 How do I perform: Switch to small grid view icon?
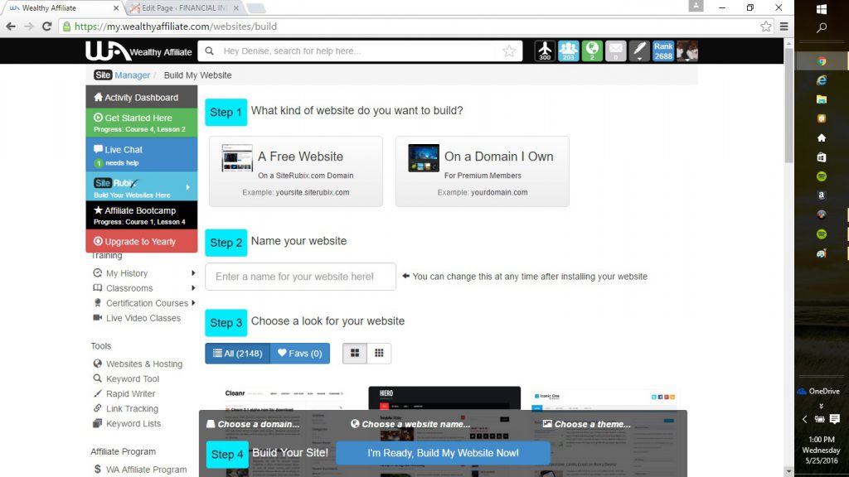click(379, 353)
